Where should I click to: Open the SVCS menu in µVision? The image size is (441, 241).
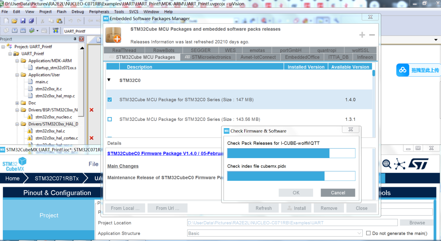click(134, 11)
